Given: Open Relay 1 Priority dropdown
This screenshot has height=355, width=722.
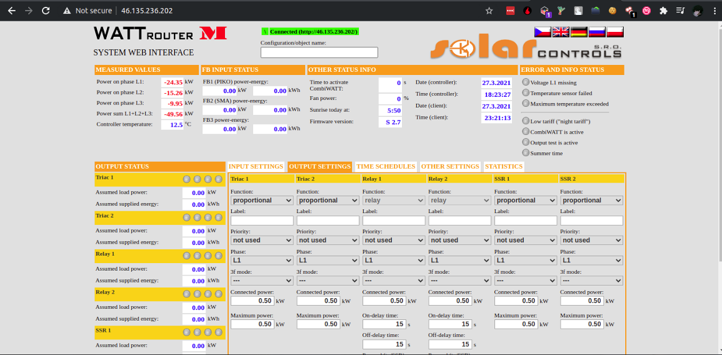Looking at the screenshot, I should [394, 241].
